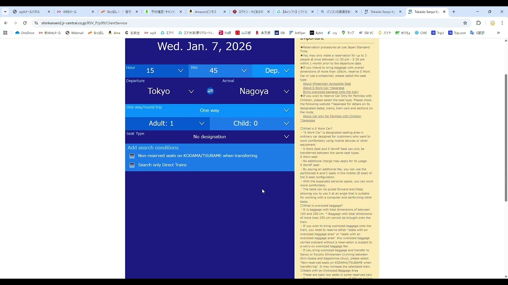Swap departure and arrival stations icon
The image size is (508, 285).
[210, 91]
